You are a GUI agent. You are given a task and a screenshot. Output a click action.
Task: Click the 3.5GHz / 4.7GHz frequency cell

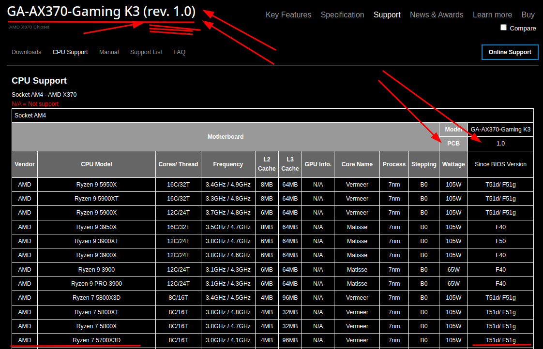click(x=228, y=227)
